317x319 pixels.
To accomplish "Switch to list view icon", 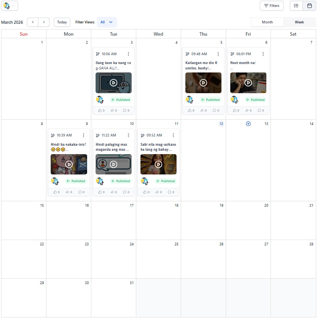I will (x=296, y=6).
